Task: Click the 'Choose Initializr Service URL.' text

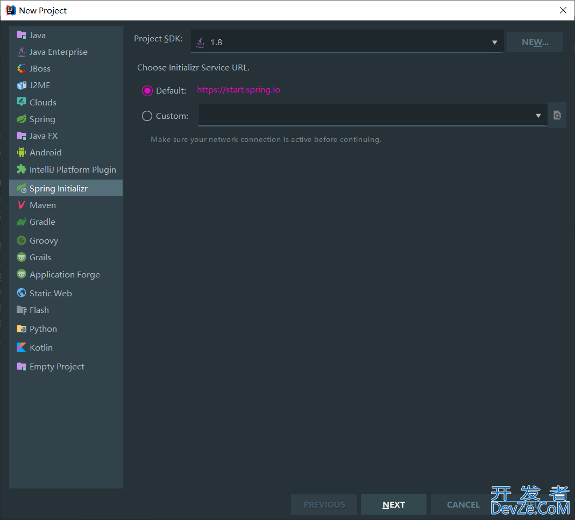Action: 193,67
